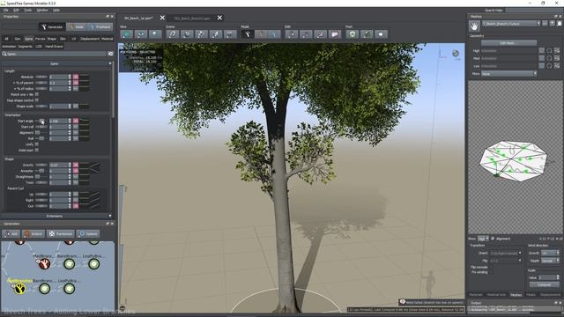Open the Show quality dropdown under mesh preview

point(483,239)
